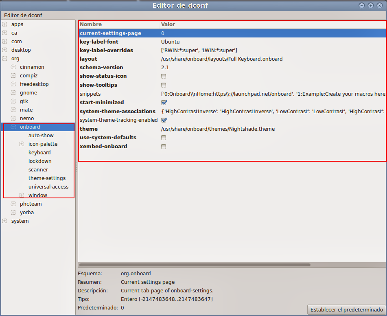Expand the mate node
387x316 pixels.
13,110
